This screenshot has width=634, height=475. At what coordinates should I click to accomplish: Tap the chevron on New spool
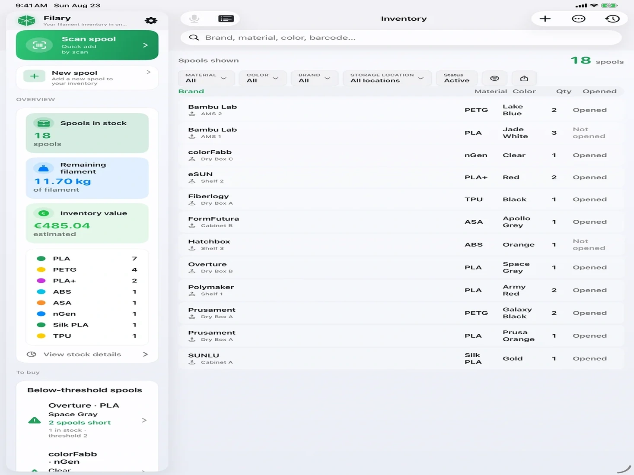coord(149,72)
